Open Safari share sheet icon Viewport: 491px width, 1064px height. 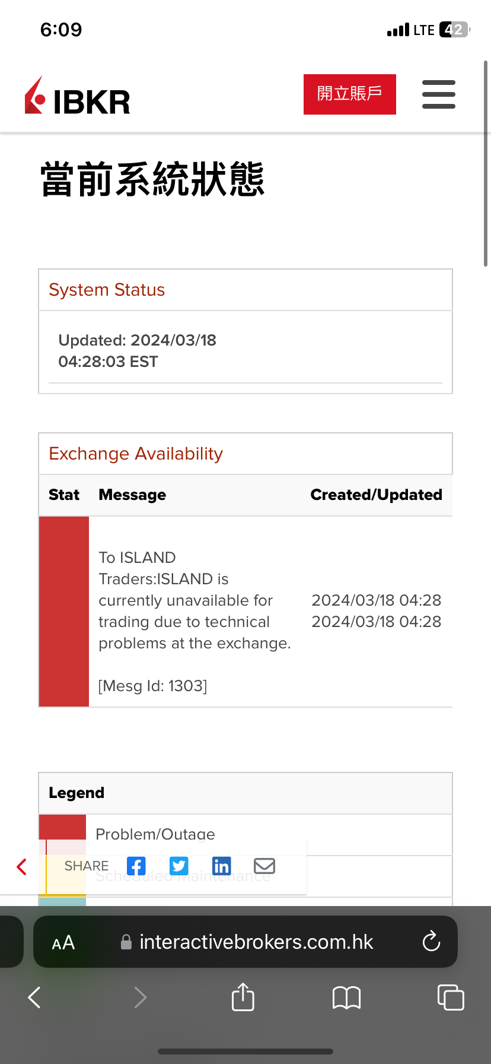243,997
